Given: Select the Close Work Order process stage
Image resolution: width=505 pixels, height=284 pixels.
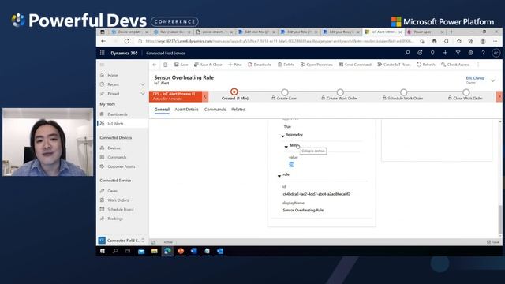Looking at the screenshot, I should tap(466, 92).
